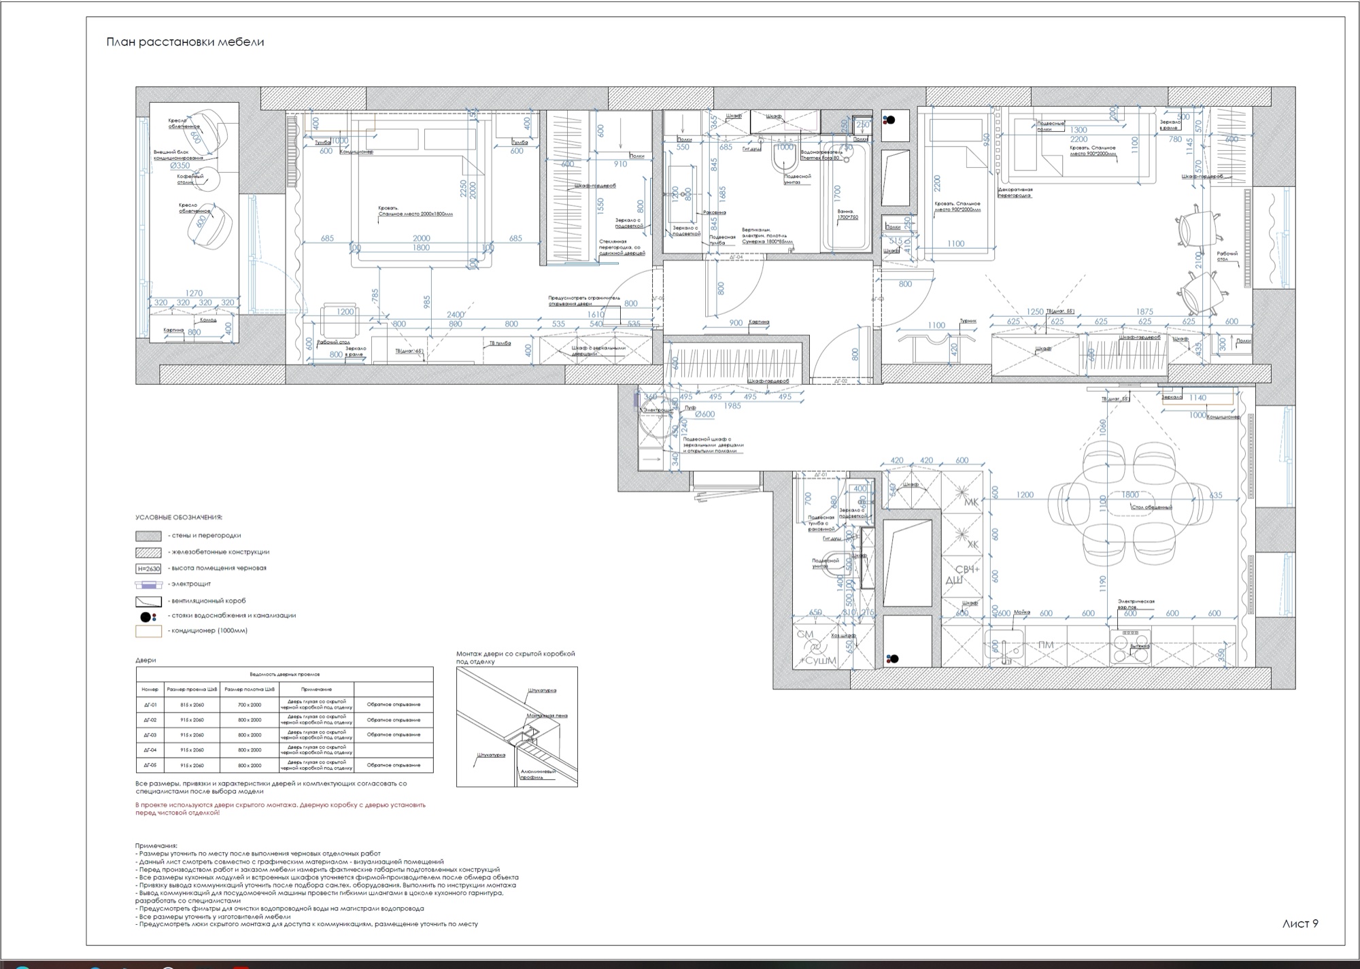Click the "вентиляционный короб" legend symbol
The image size is (1360, 969).
(x=148, y=601)
